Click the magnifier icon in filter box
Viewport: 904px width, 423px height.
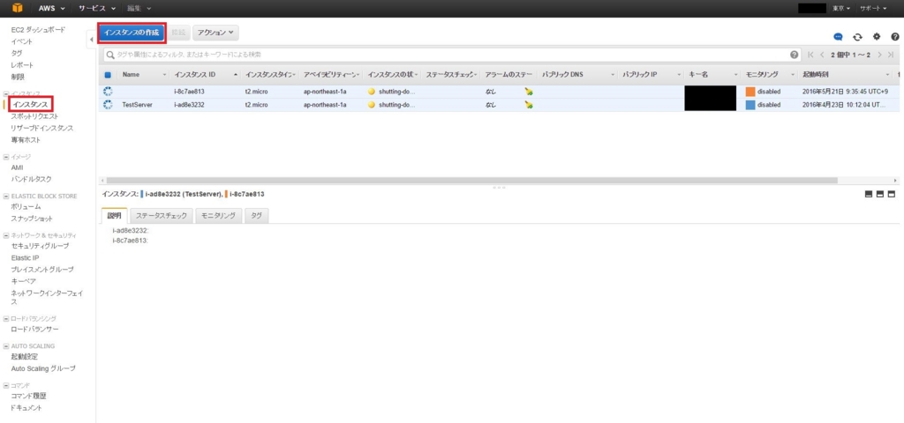click(x=110, y=55)
